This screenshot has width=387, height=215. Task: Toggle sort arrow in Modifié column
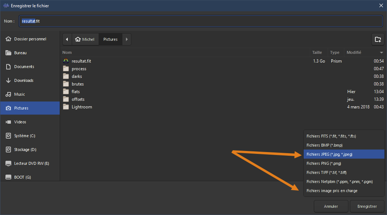coord(381,52)
